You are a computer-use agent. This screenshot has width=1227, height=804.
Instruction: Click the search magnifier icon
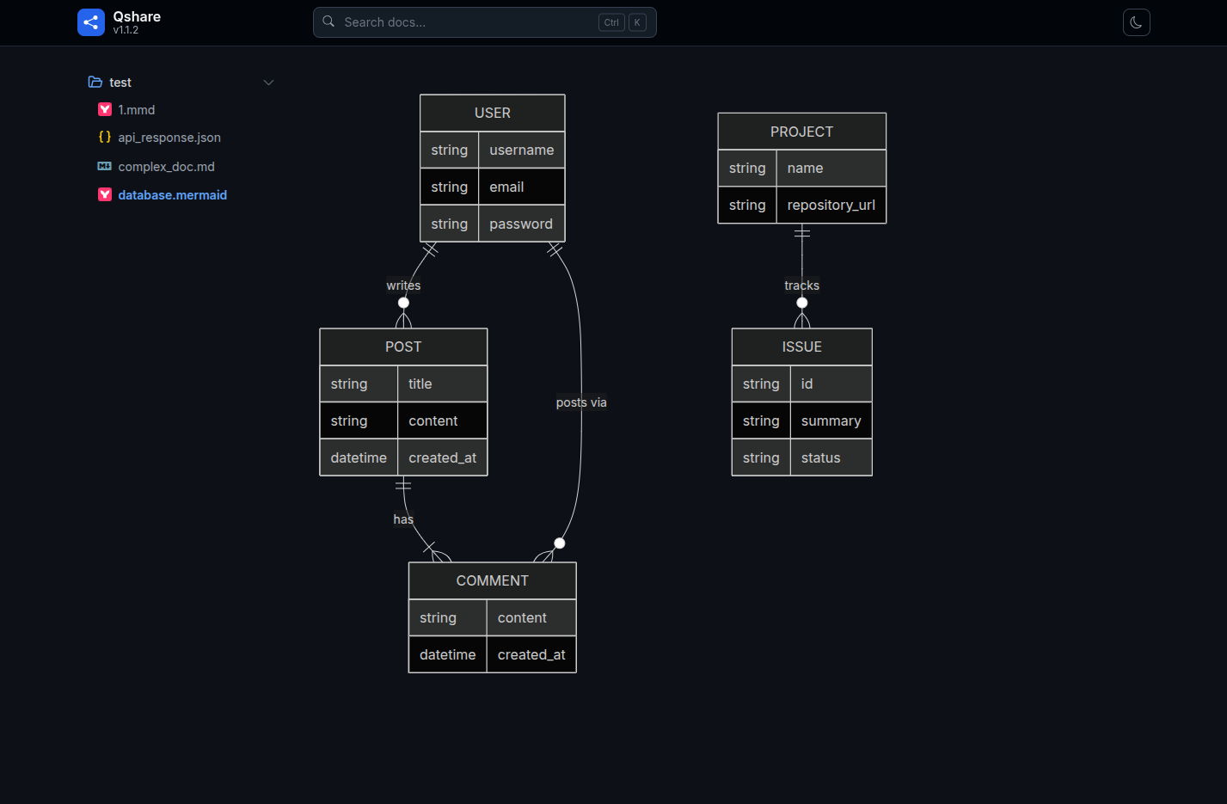coord(328,21)
